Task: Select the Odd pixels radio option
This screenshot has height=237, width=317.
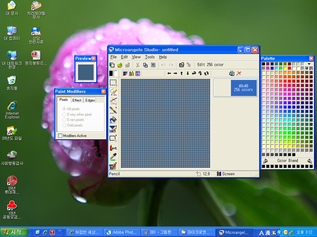Action: point(72,125)
